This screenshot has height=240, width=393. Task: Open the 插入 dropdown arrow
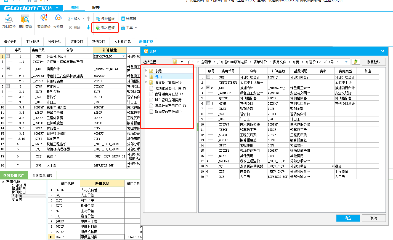tap(83, 19)
